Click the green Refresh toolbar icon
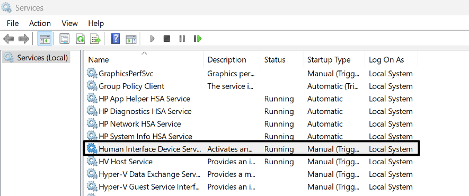 tap(80, 39)
